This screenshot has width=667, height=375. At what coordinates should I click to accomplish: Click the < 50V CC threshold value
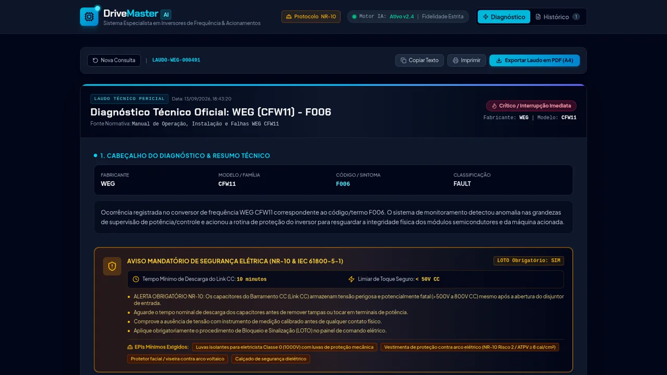[427, 279]
